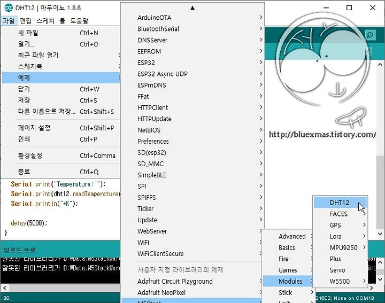Open MPU9250 module examples

[340, 247]
